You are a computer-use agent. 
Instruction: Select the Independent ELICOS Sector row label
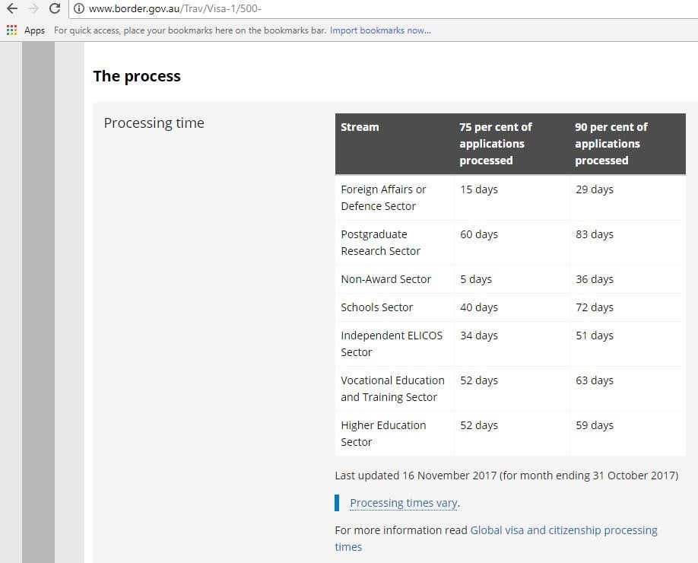tap(391, 344)
